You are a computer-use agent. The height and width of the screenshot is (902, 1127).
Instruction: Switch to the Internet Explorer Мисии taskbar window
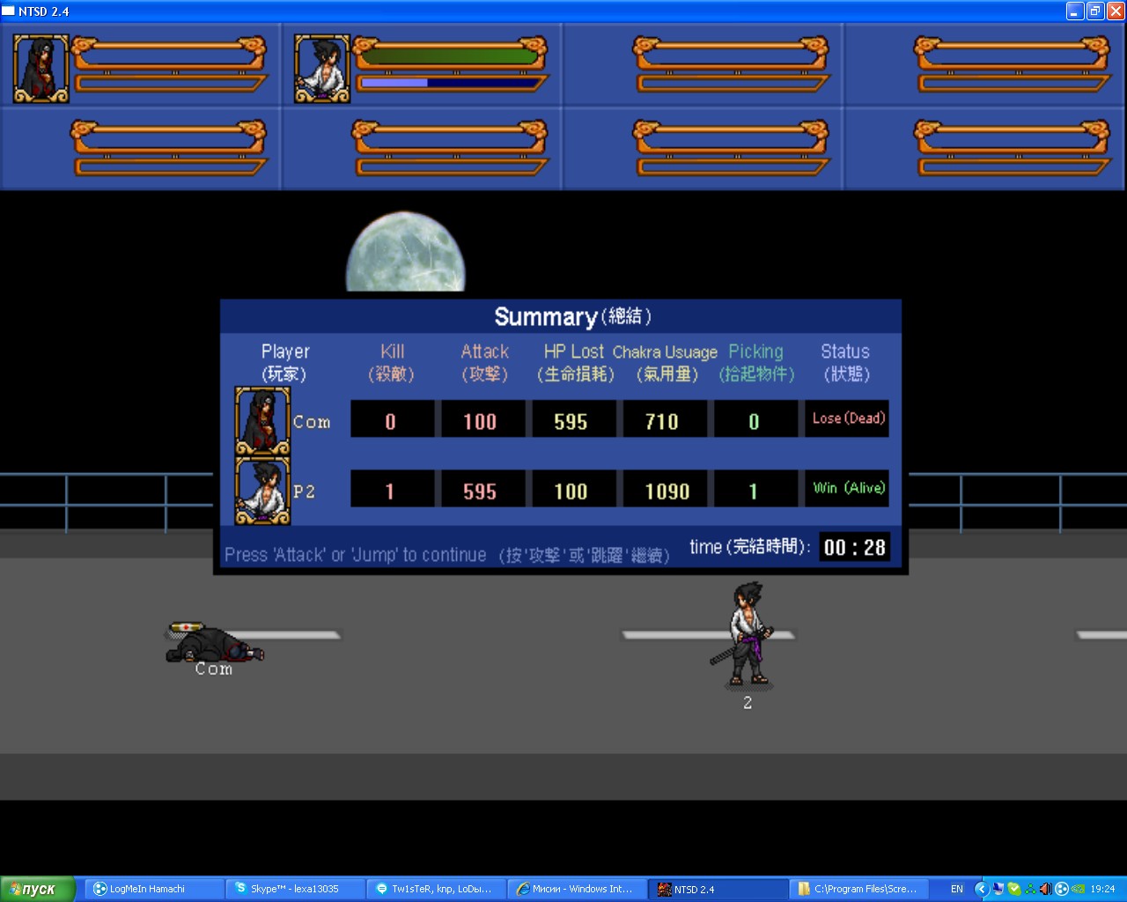pyautogui.click(x=576, y=889)
